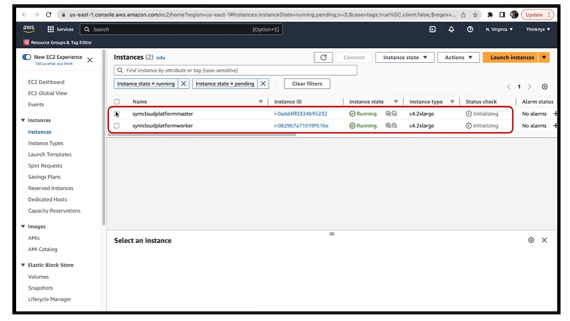The height and width of the screenshot is (321, 570).
Task: Bookmark the page with the star icon
Action: pos(475,15)
